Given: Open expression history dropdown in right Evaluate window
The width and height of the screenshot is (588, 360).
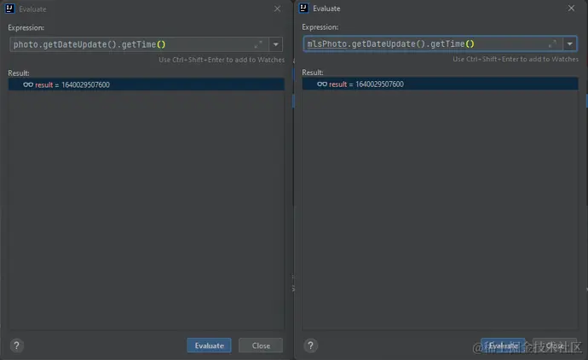Looking at the screenshot, I should pyautogui.click(x=569, y=44).
